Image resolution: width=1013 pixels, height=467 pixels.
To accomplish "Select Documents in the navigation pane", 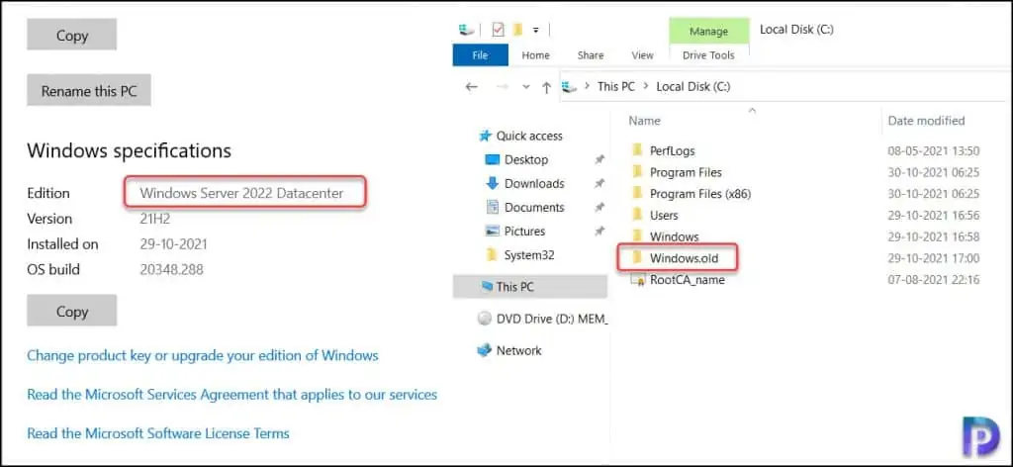I will coord(534,208).
